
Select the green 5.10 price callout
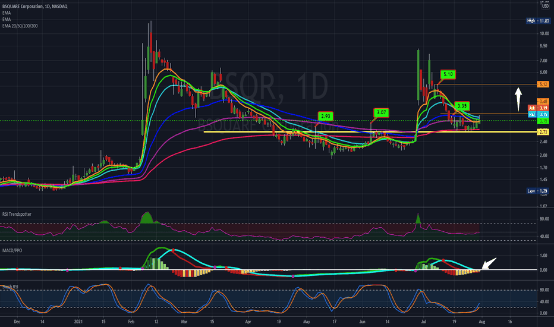(448, 74)
